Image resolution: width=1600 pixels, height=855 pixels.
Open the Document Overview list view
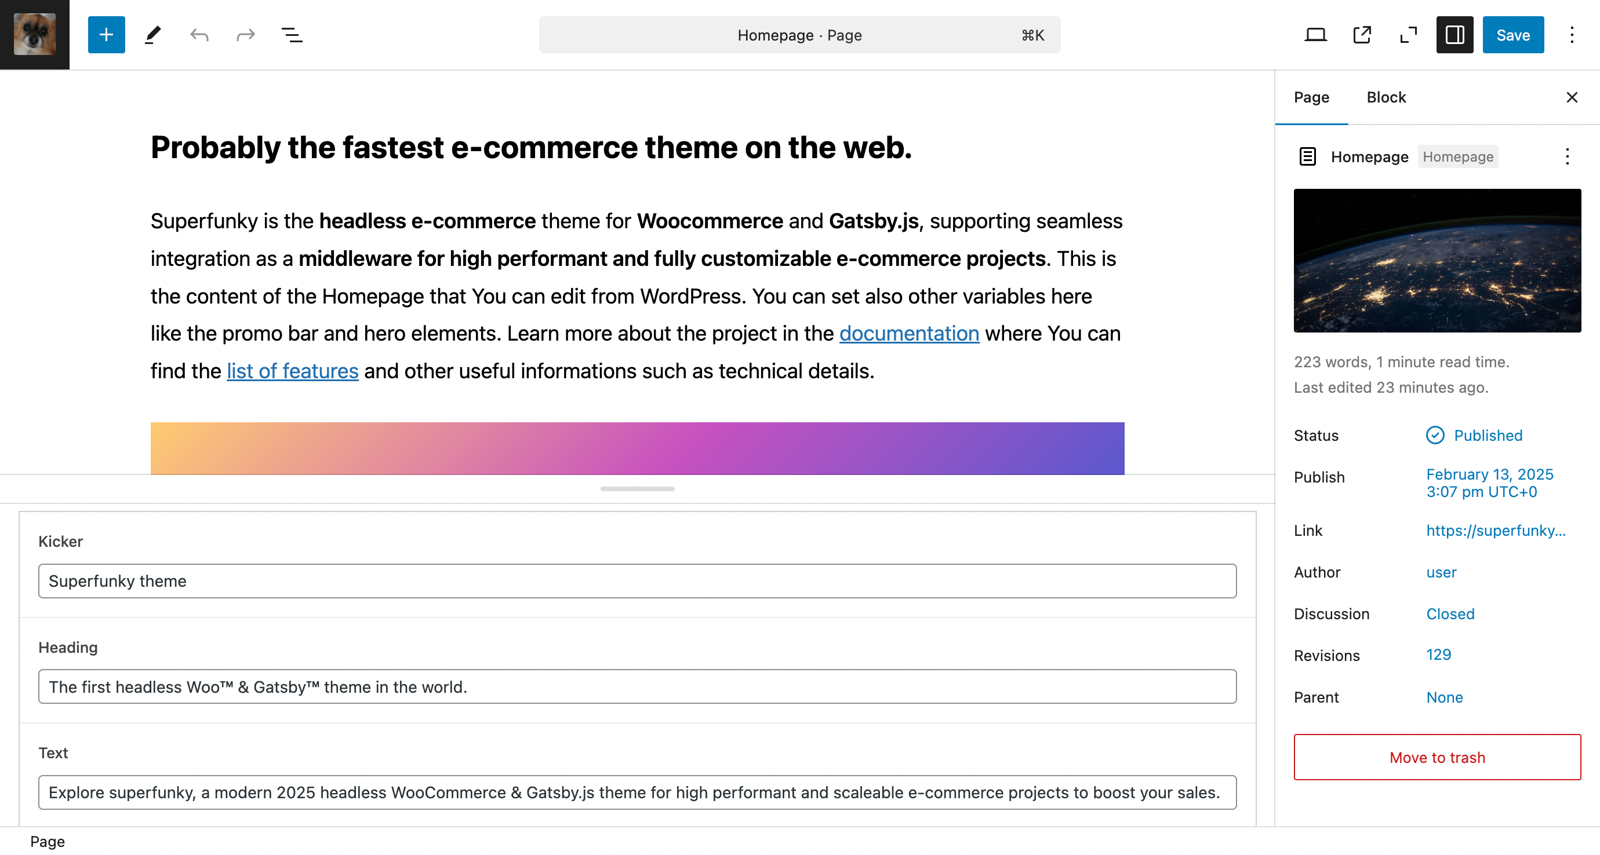coord(291,35)
